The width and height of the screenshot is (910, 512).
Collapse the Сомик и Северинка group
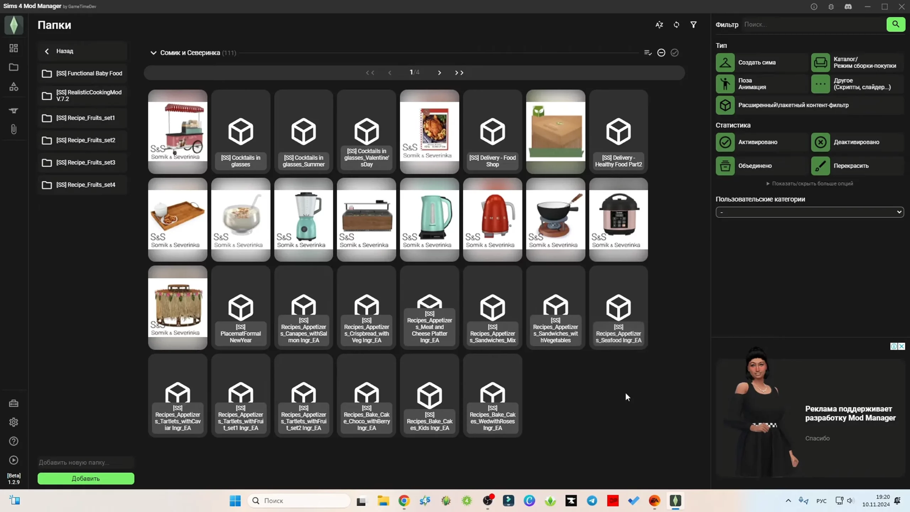tap(153, 53)
